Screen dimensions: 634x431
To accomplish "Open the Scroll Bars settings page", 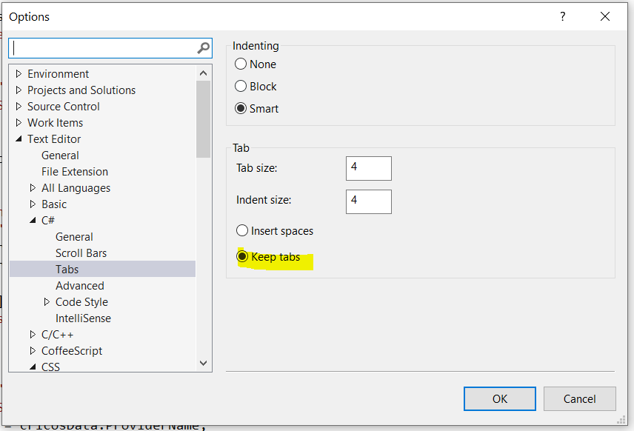I will [x=81, y=253].
